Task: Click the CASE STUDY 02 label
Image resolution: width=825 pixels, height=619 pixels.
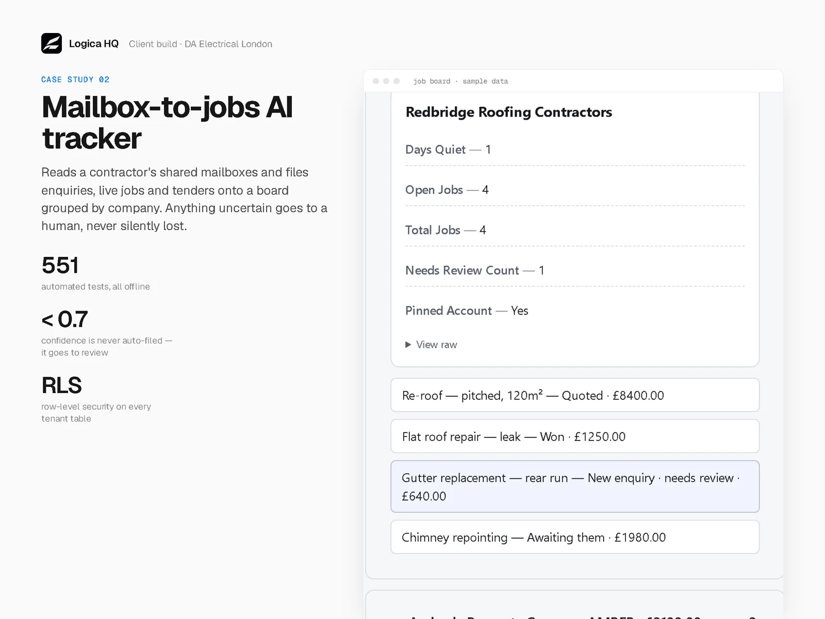Action: point(75,79)
